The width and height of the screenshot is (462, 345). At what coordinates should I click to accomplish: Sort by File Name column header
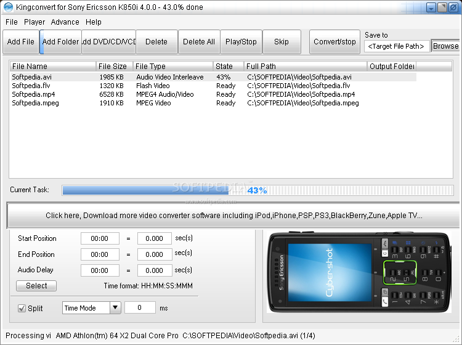coord(53,67)
